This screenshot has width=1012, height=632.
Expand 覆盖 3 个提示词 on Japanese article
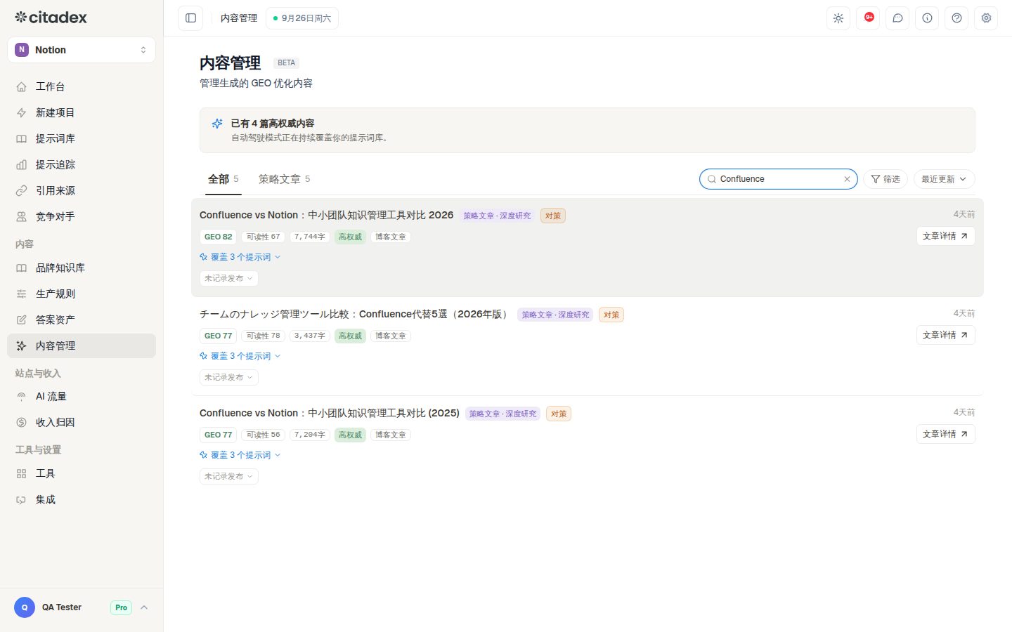click(240, 356)
